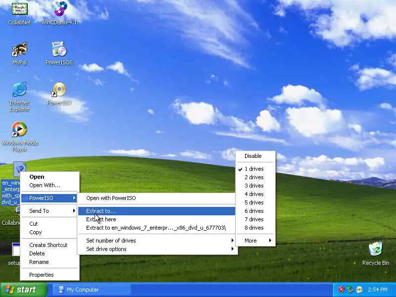Screen dimensions: 396x297
Task: Click Extract to... menu item
Action: pyautogui.click(x=157, y=211)
